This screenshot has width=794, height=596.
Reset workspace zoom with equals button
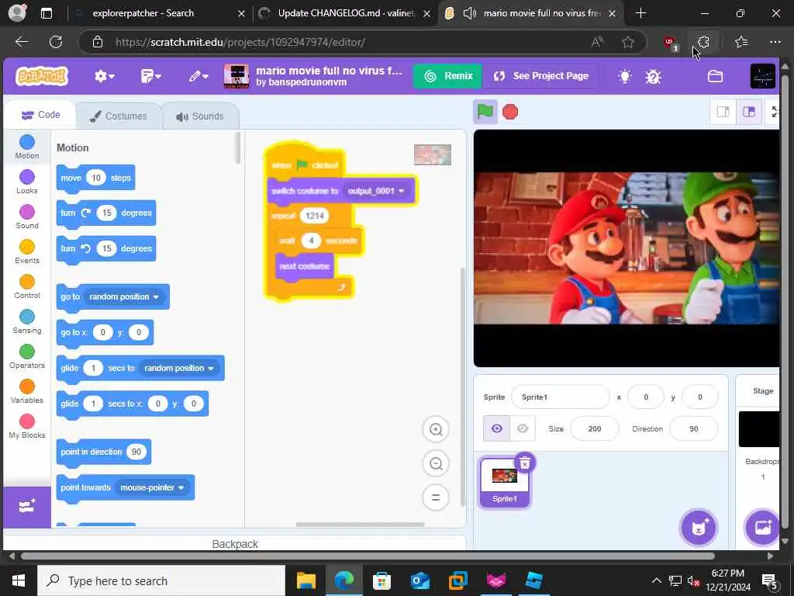click(436, 497)
